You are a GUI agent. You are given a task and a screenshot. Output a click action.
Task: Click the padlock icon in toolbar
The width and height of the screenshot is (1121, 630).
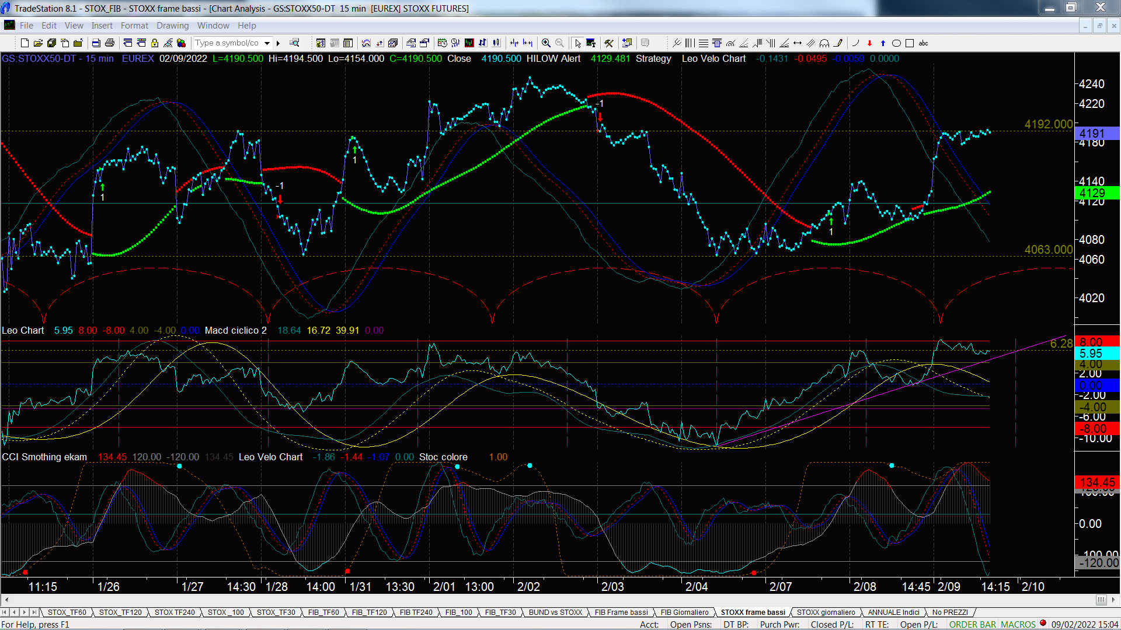tap(155, 43)
